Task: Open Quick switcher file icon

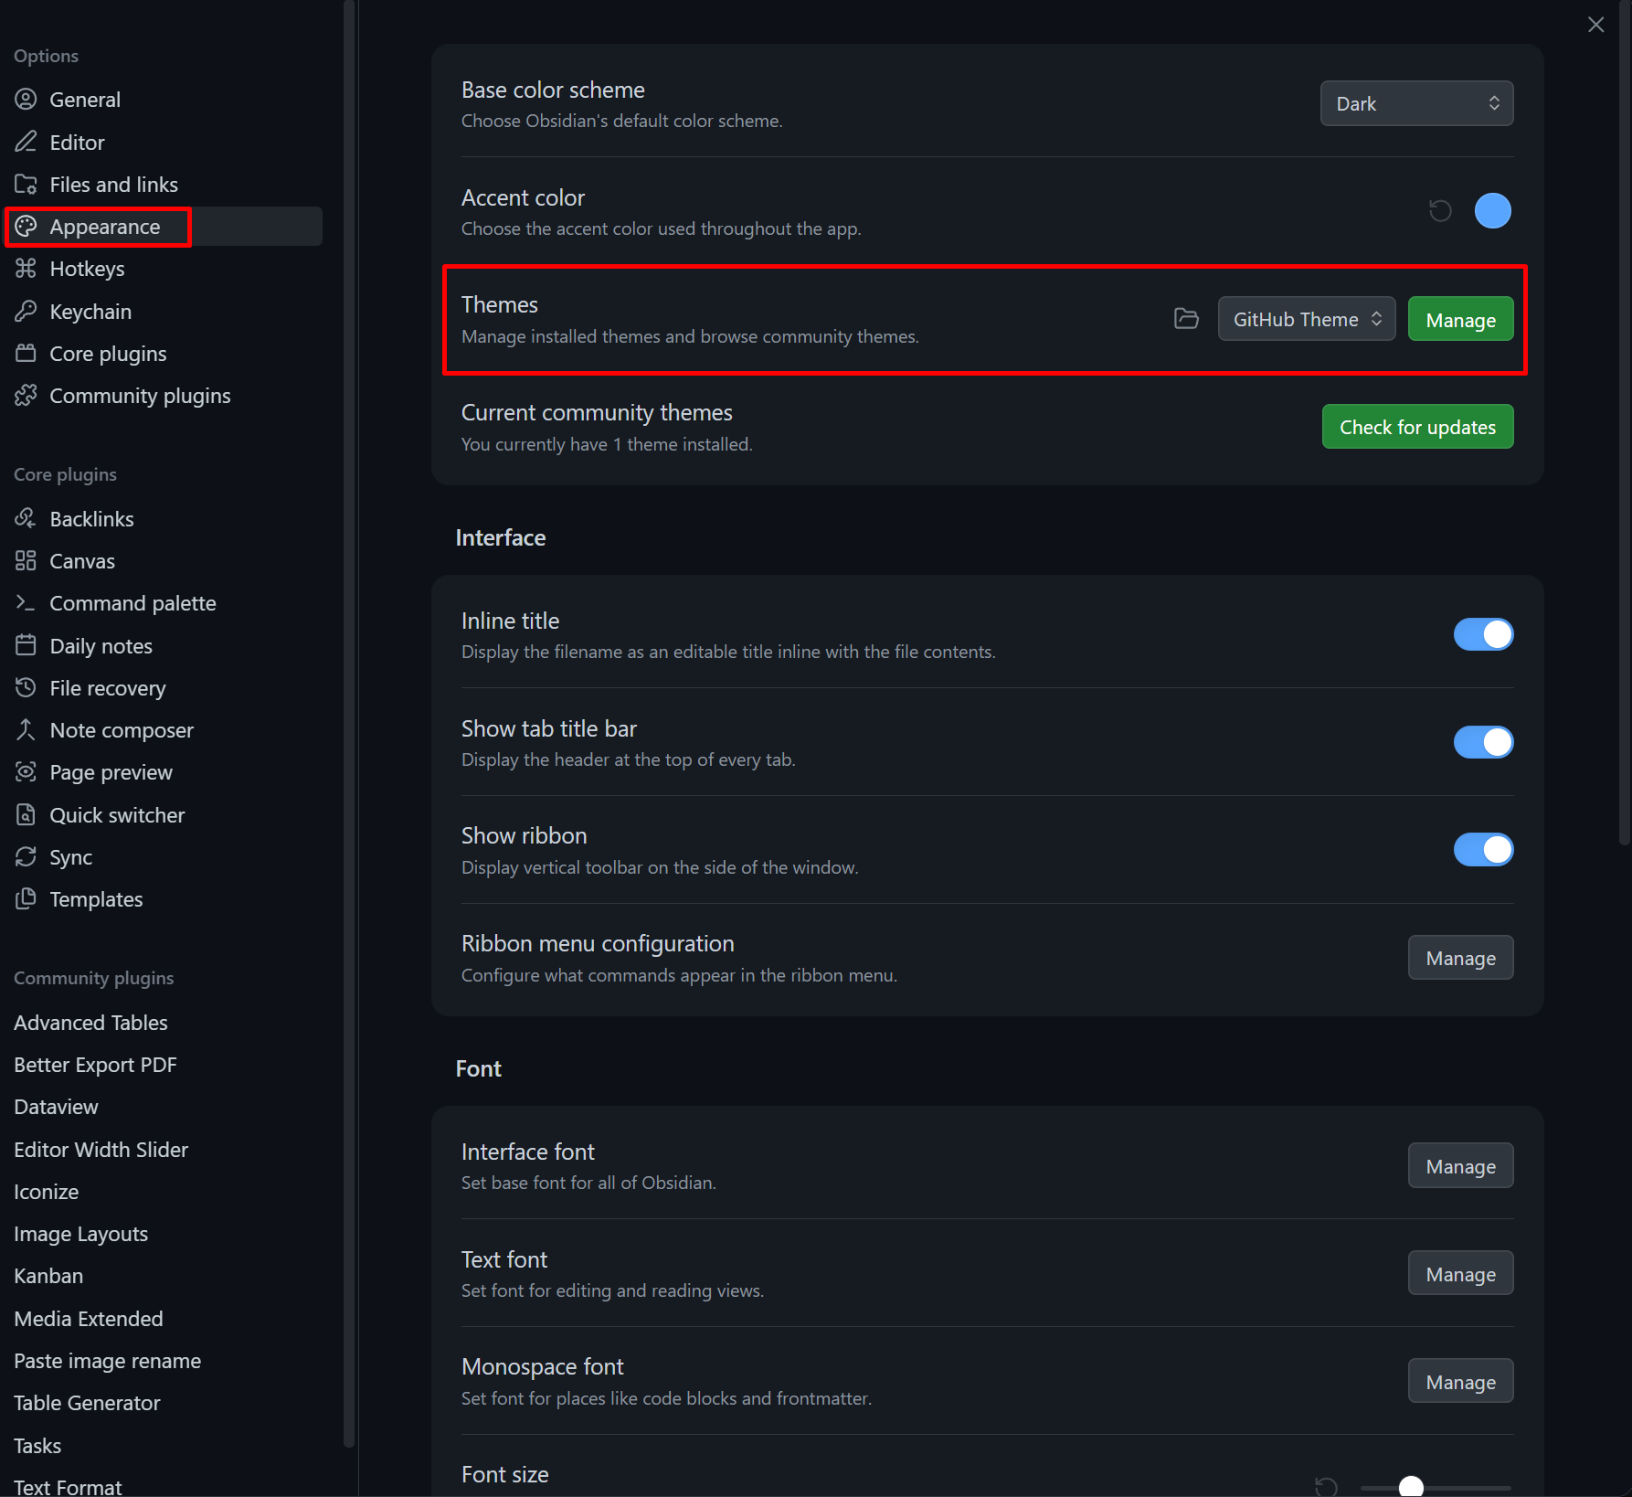Action: (26, 814)
